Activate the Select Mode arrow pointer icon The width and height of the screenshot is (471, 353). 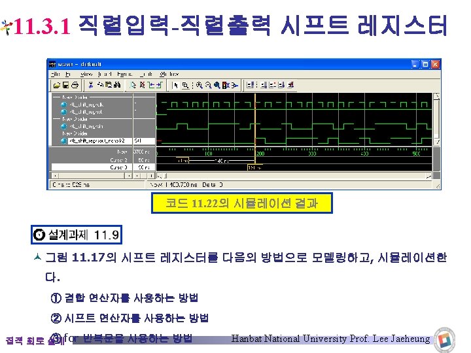point(176,85)
